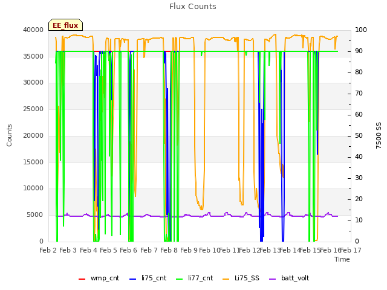The width and height of the screenshot is (387, 290).
Task: Click the 25000 left axis label
Action: [x=33, y=109]
